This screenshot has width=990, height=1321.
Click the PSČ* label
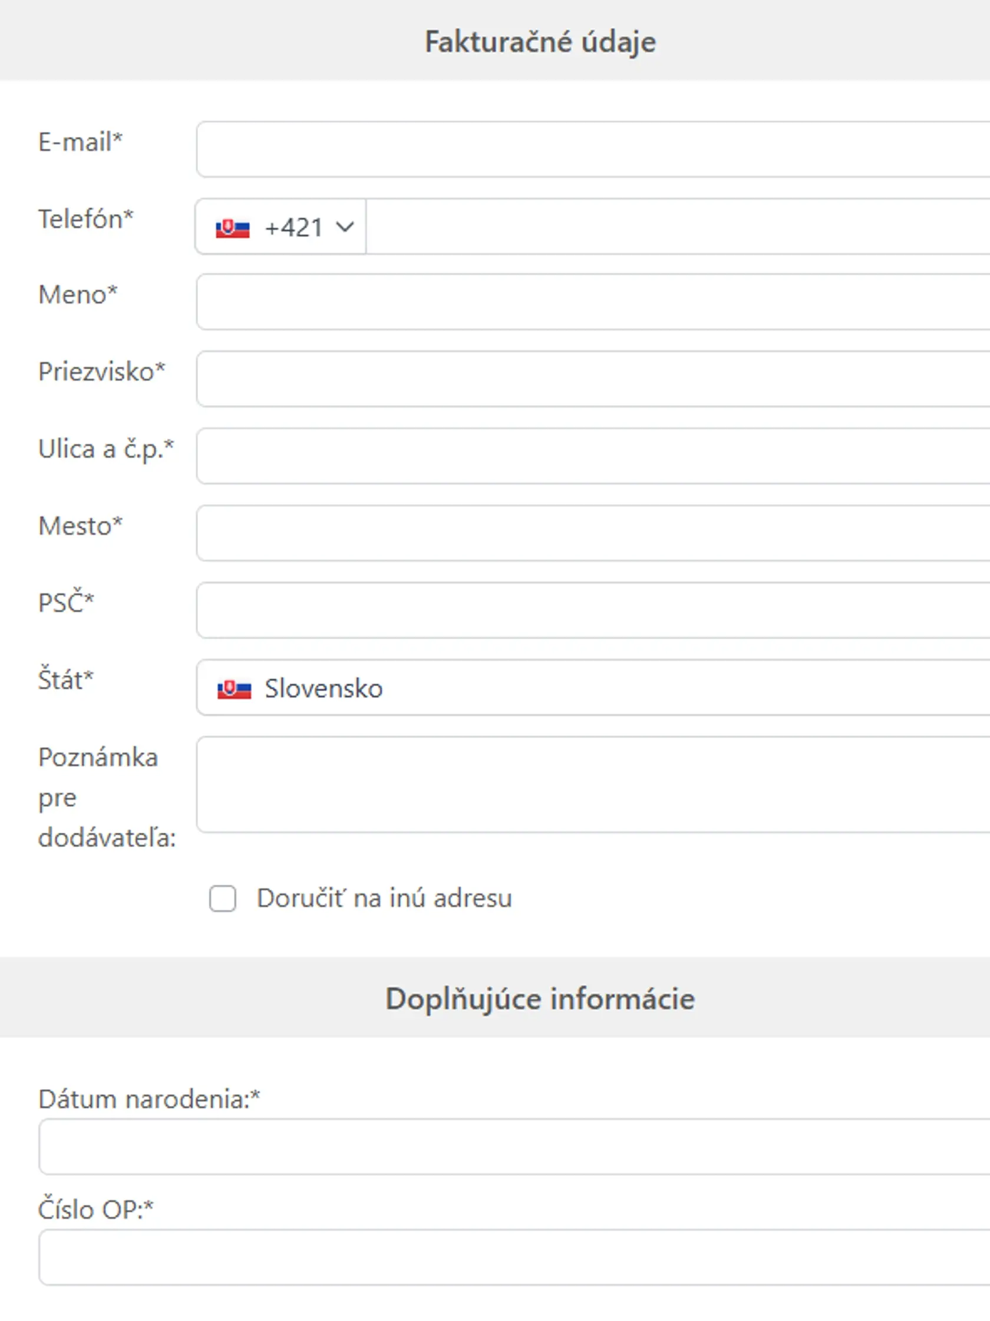66,602
